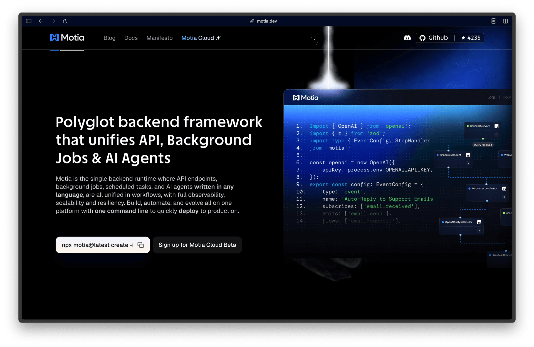Click the GitHub octocat icon
Screen dimensions: 534x347
tap(422, 38)
